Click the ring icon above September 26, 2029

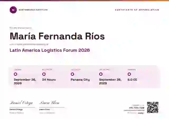click(101, 74)
